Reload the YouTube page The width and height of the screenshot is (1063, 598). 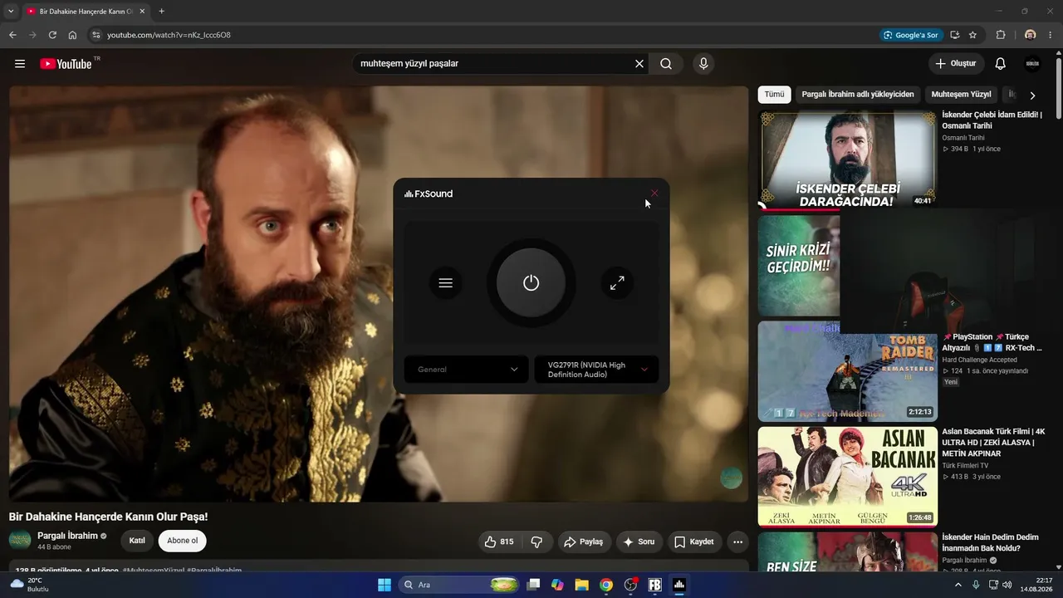[x=52, y=35]
